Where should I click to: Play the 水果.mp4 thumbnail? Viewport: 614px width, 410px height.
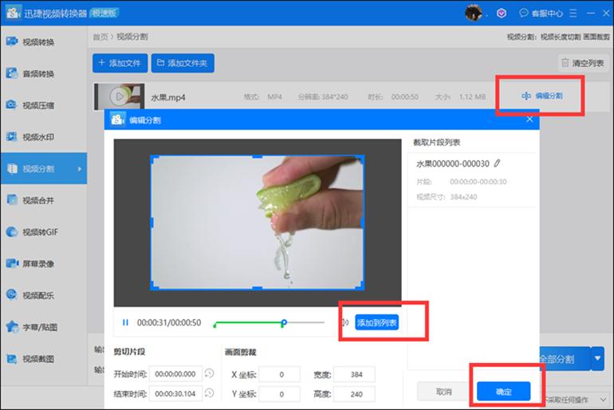[x=120, y=97]
